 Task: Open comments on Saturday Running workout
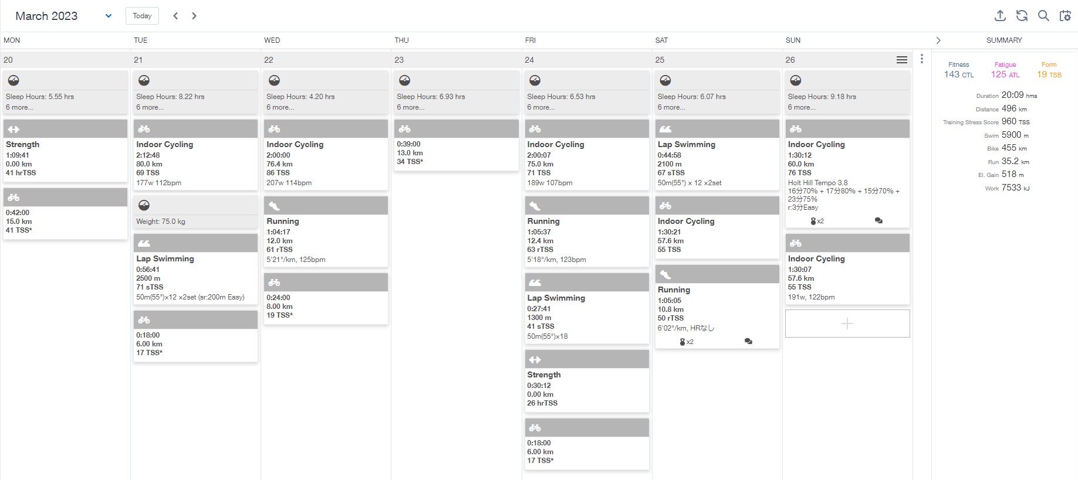tap(748, 341)
